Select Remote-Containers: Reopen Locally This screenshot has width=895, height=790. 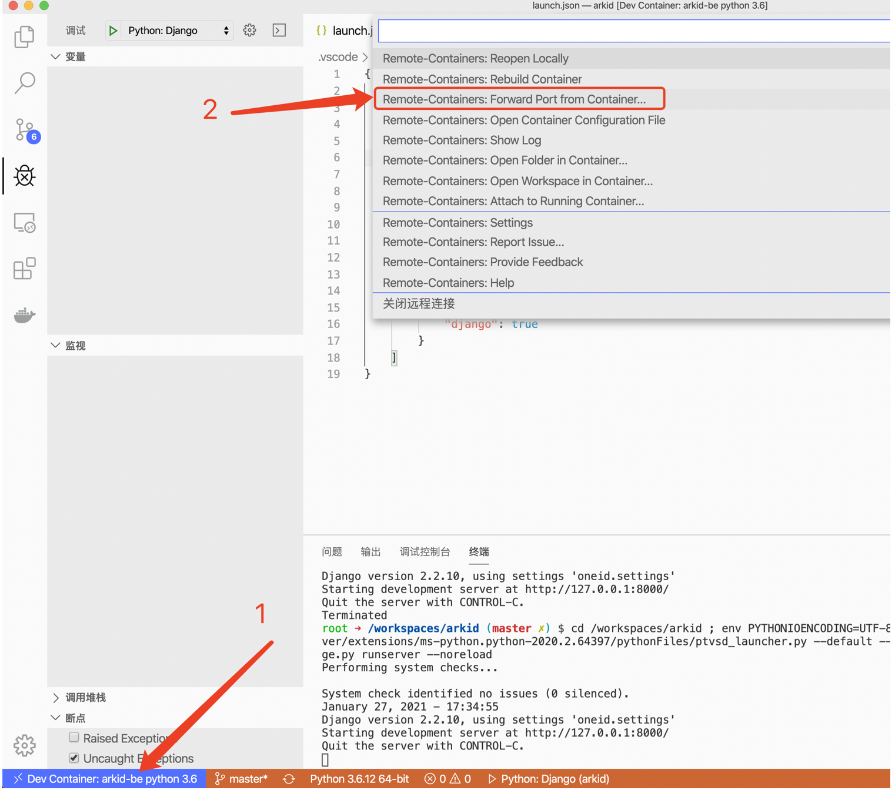pyautogui.click(x=631, y=59)
